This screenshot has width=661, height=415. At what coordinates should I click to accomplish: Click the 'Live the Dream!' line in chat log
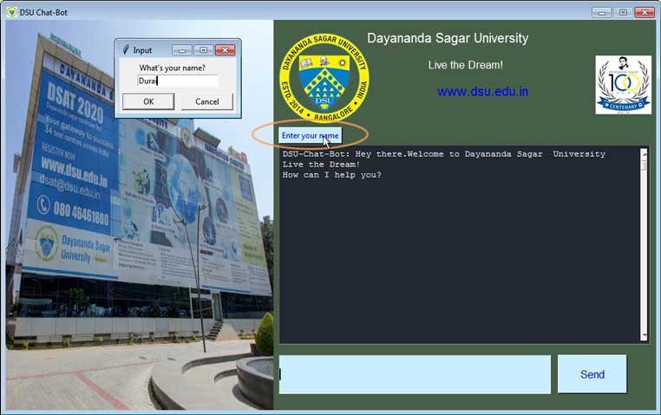(321, 164)
